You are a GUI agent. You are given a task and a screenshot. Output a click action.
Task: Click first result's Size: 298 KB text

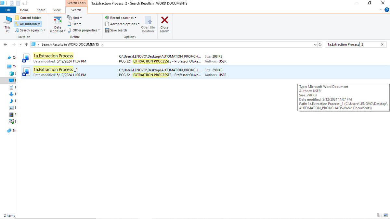tap(214, 56)
